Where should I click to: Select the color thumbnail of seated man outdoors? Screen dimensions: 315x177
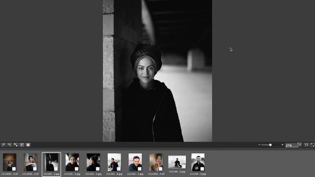[114, 162]
